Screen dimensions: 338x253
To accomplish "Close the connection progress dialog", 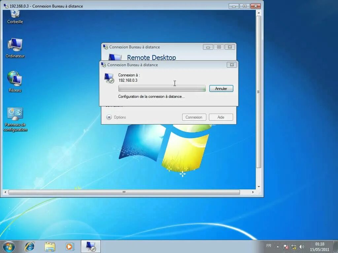I will click(232, 65).
